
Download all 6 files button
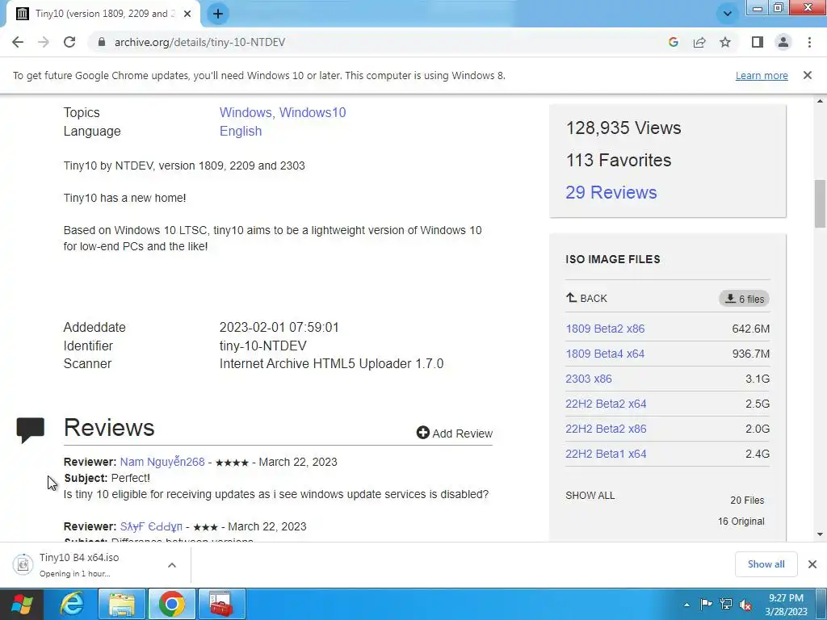744,299
